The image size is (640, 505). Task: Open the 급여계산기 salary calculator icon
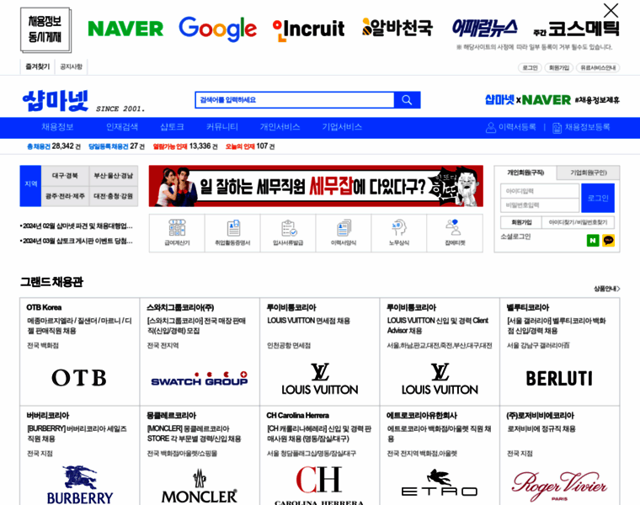tap(177, 227)
